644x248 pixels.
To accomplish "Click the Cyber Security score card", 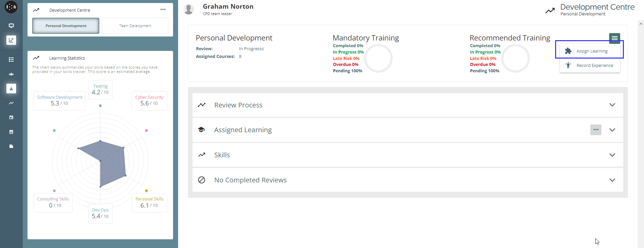I will coord(149,100).
